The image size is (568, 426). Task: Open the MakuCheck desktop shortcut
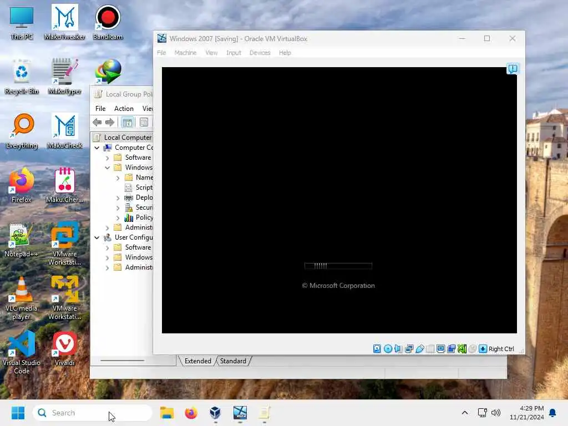(65, 131)
